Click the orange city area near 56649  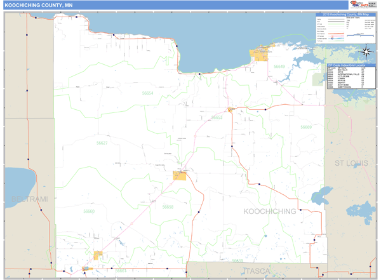tap(260, 55)
